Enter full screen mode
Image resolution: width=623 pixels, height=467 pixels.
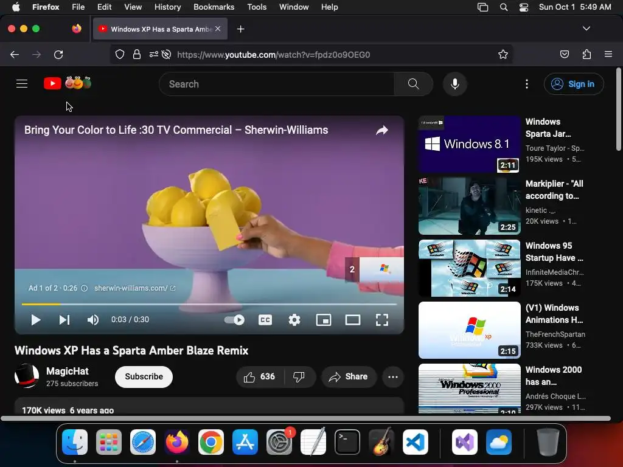pos(382,320)
